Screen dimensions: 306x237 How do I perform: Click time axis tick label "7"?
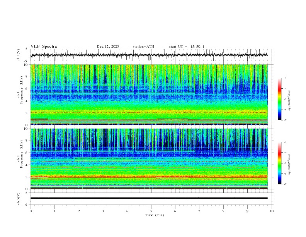199,211
